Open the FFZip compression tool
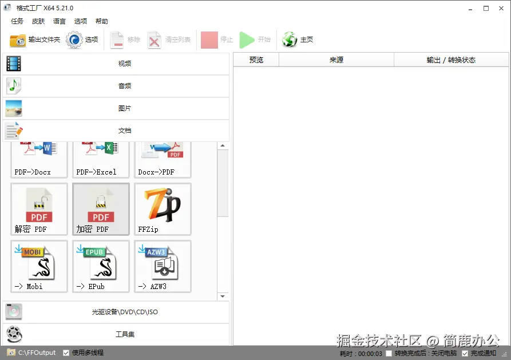511x360 pixels. click(x=163, y=209)
